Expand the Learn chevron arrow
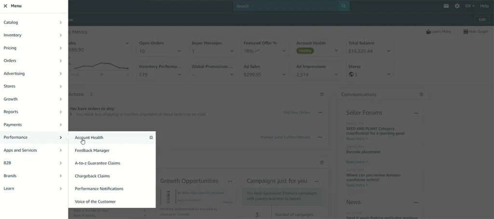494x219 pixels. click(60, 189)
